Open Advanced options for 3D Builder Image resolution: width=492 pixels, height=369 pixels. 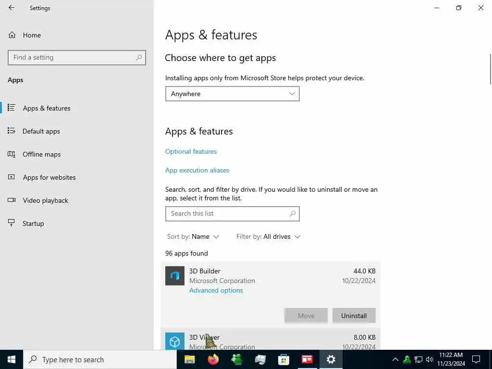click(x=216, y=291)
